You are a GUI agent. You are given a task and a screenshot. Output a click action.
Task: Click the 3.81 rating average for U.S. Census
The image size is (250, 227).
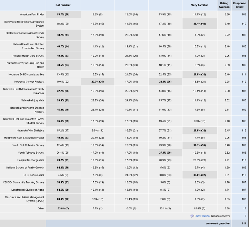click(227, 175)
